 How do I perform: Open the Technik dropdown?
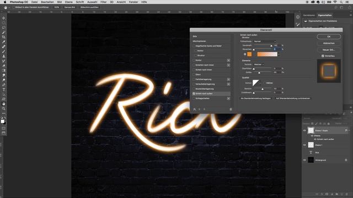tap(259, 64)
